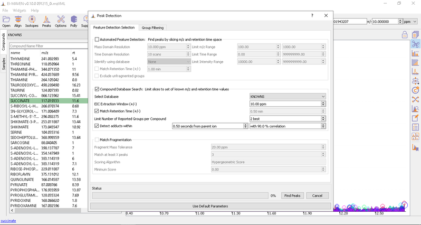Select the PYRUVATE compound row

[49, 185]
